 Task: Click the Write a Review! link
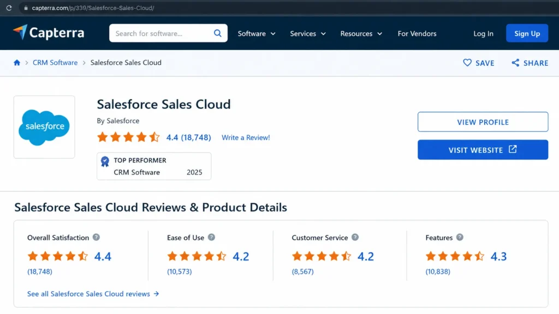[x=246, y=137]
